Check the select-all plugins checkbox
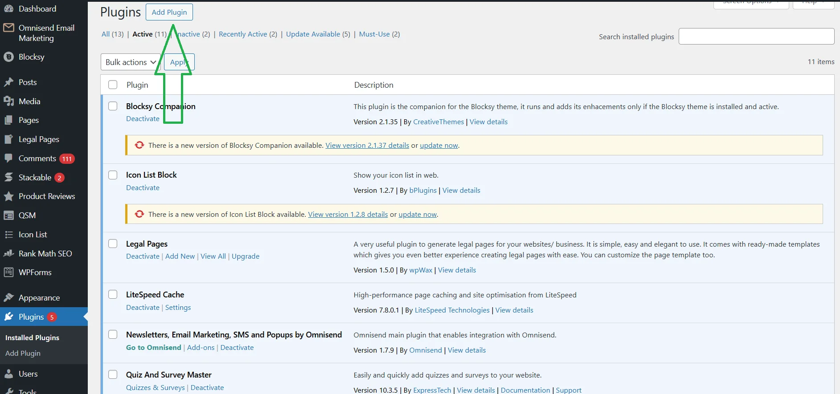Screen dimensions: 840x394 [113, 85]
